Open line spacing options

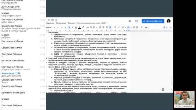115,28
